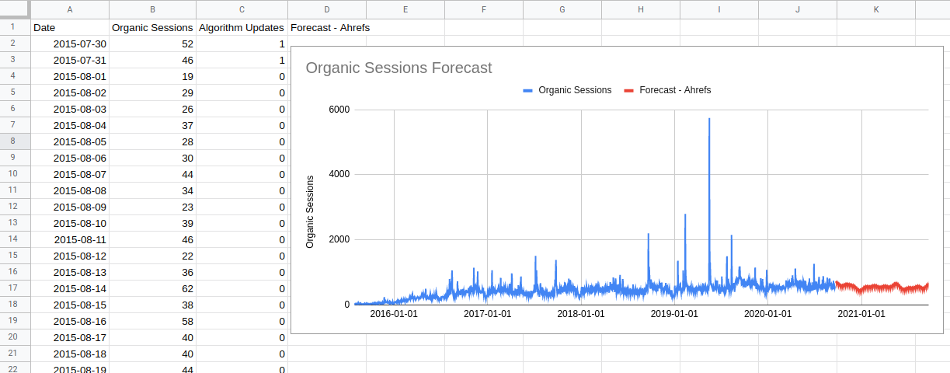This screenshot has width=950, height=373.
Task: Click the 2019-01-01 horizontal axis label
Action: click(x=674, y=314)
